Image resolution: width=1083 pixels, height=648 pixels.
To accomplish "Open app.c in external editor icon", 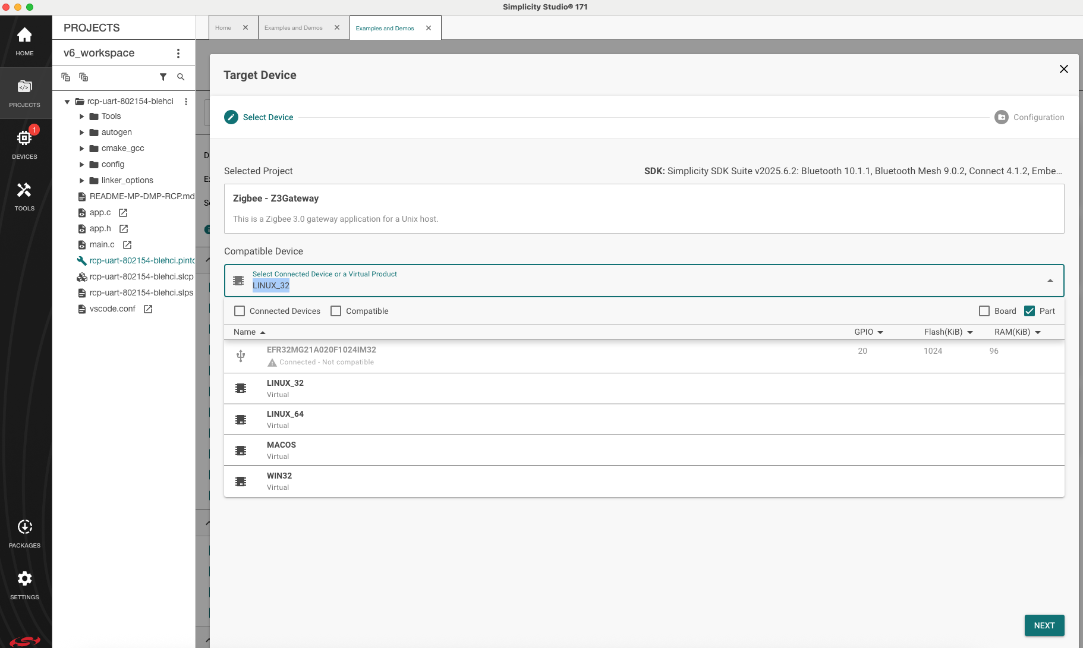I will (x=123, y=213).
